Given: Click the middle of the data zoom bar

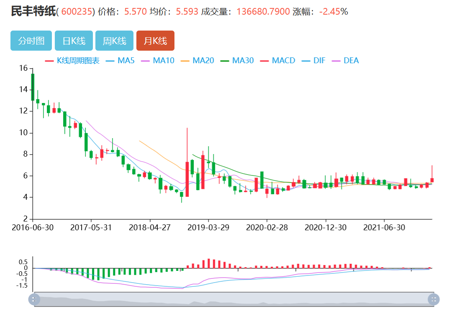Looking at the screenshot, I should [234, 299].
